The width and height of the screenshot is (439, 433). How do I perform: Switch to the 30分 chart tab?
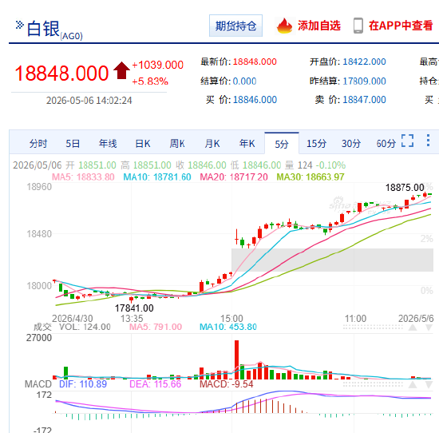point(351,144)
